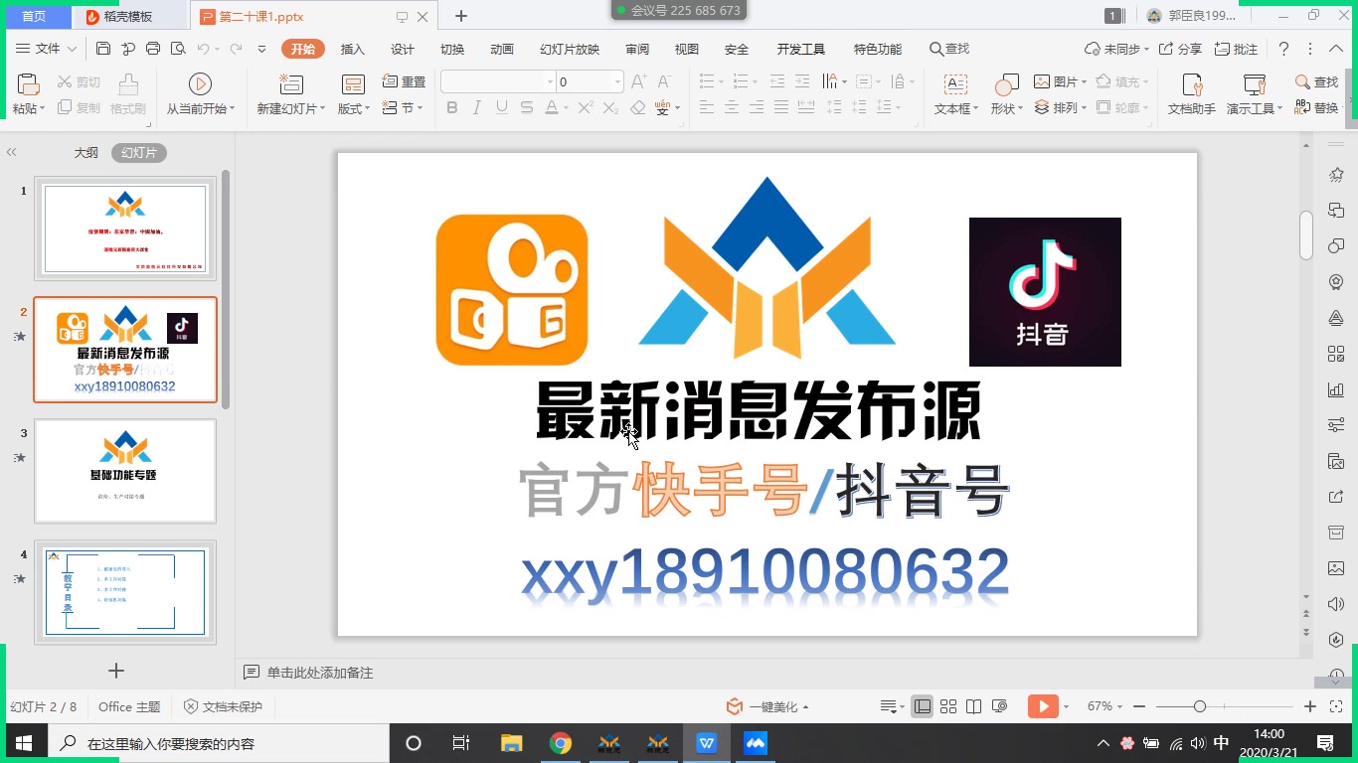Image resolution: width=1358 pixels, height=763 pixels.
Task: Open the Arrange (排列) dropdown
Action: pos(1060,108)
